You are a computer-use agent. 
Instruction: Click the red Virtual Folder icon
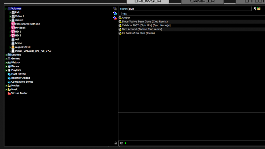click(x=9, y=93)
